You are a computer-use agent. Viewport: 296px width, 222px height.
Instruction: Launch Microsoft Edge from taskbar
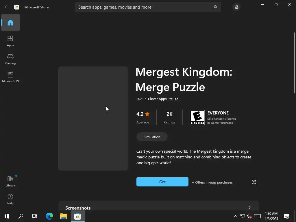tap(49, 216)
